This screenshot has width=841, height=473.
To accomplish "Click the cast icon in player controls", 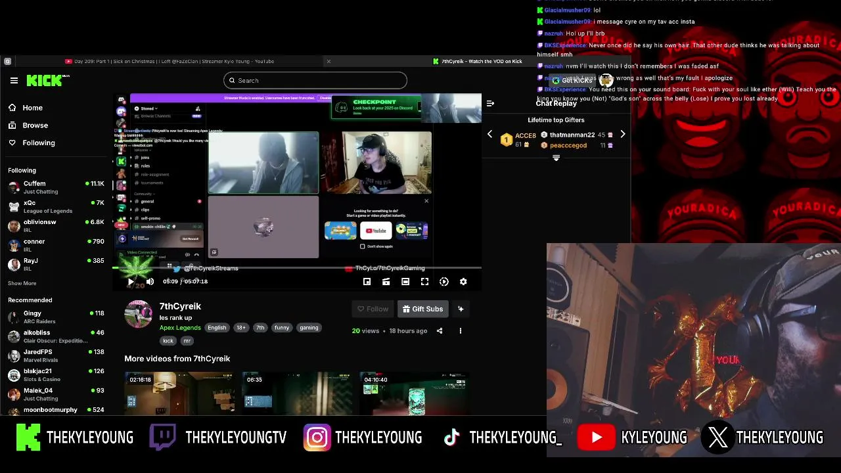I will pos(386,282).
